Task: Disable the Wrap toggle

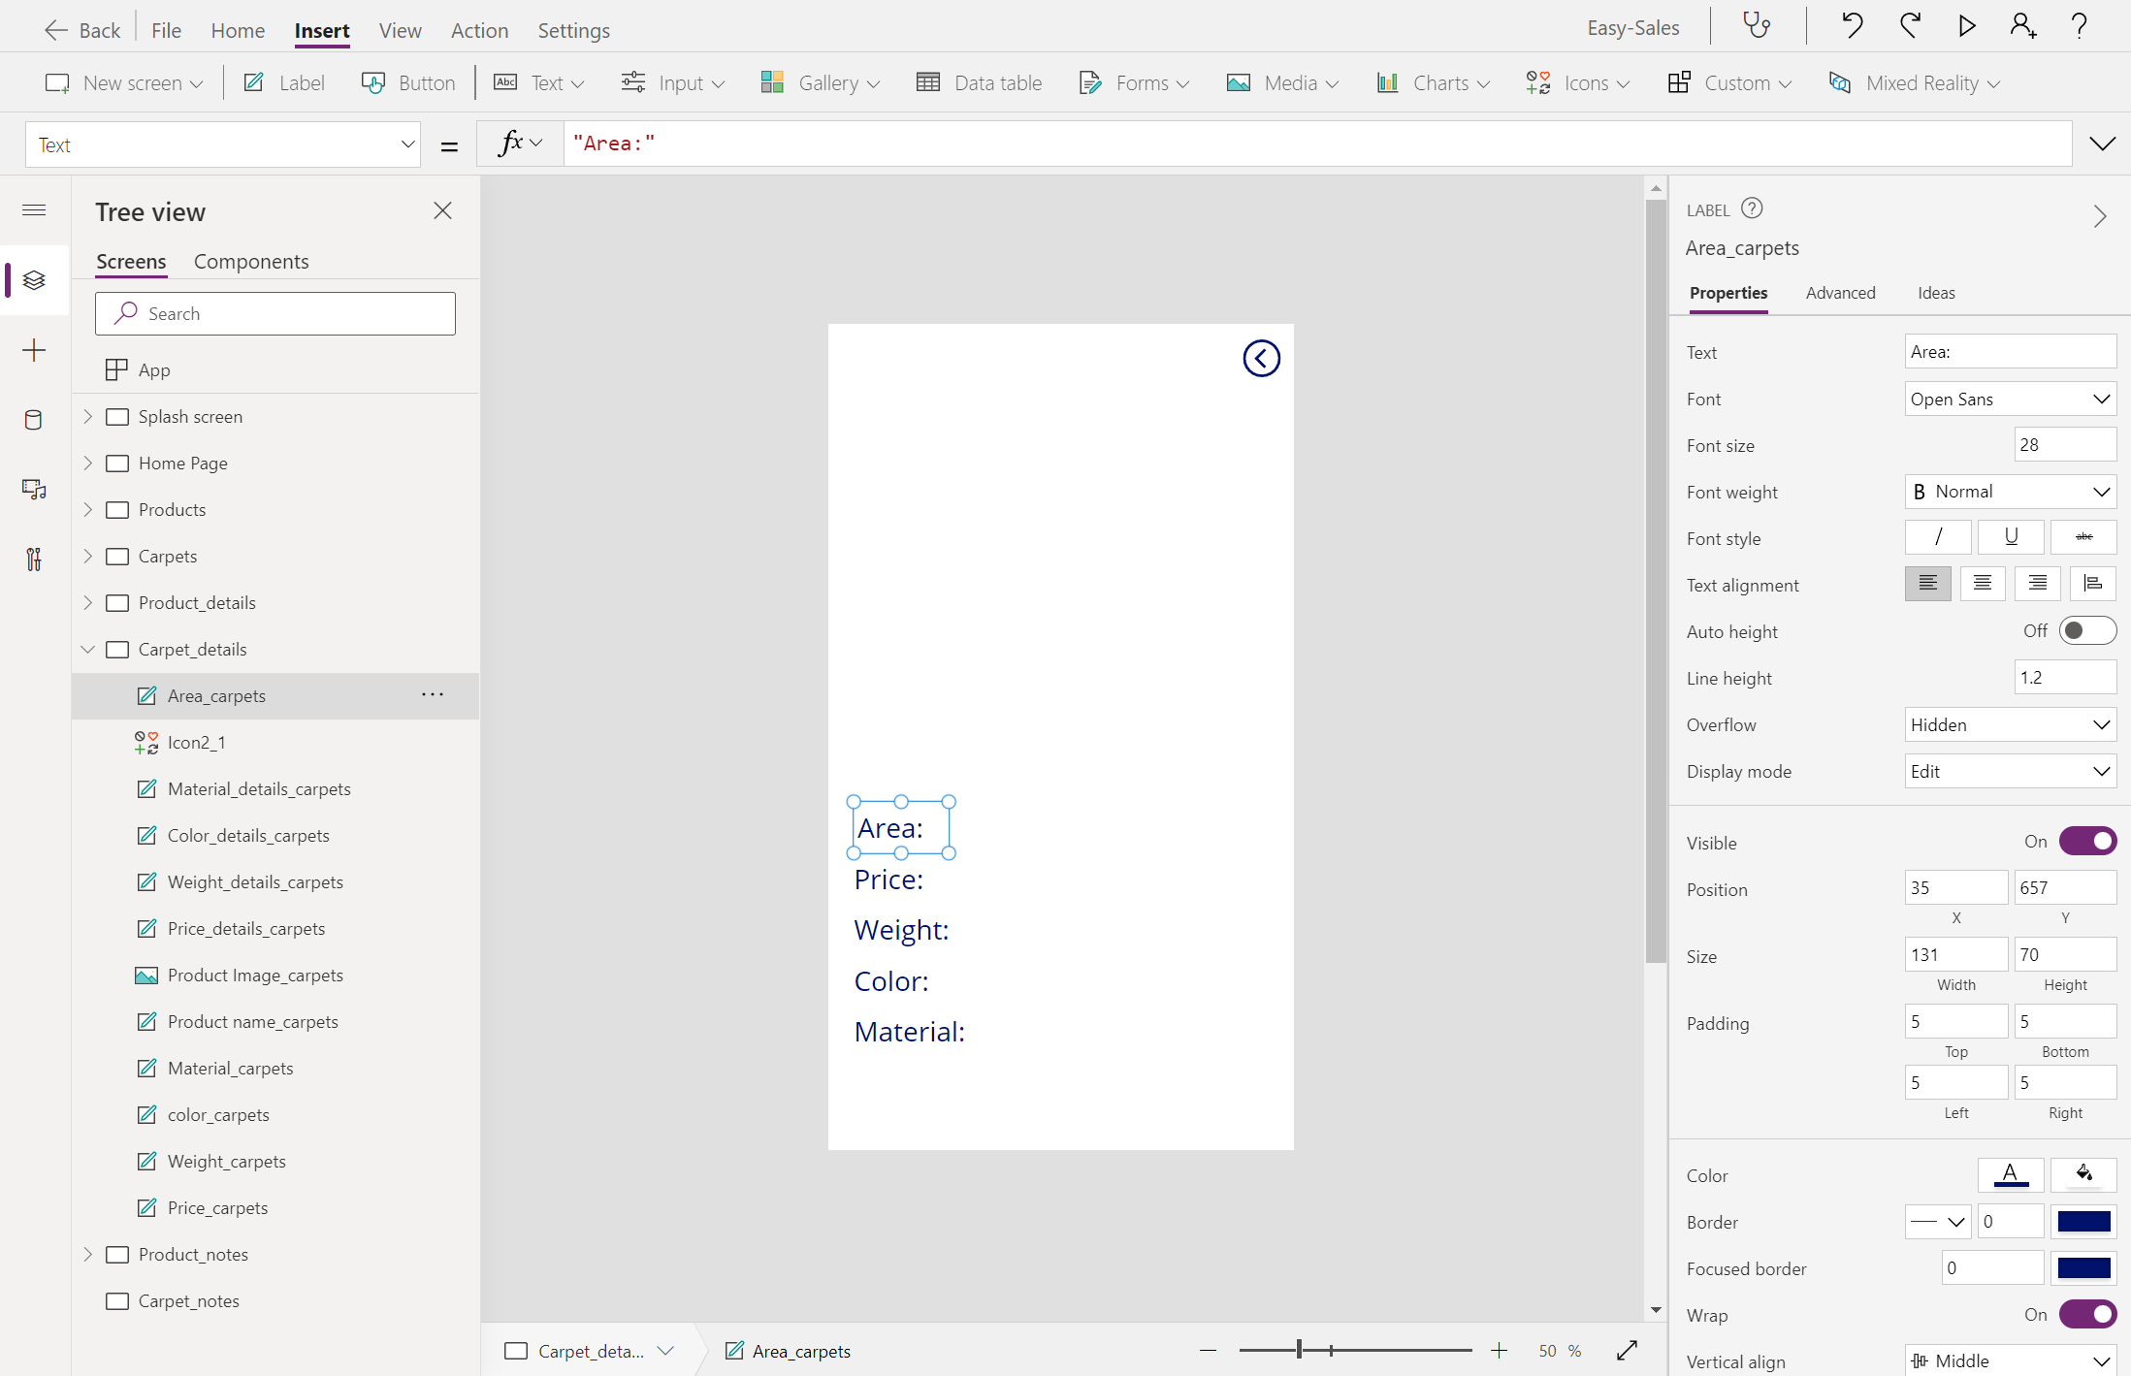Action: tap(2087, 1314)
